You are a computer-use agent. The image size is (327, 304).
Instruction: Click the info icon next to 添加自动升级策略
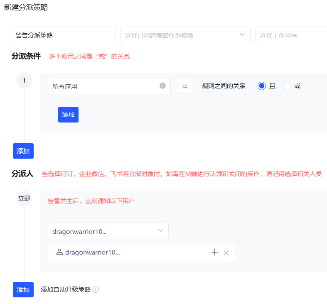click(x=96, y=289)
